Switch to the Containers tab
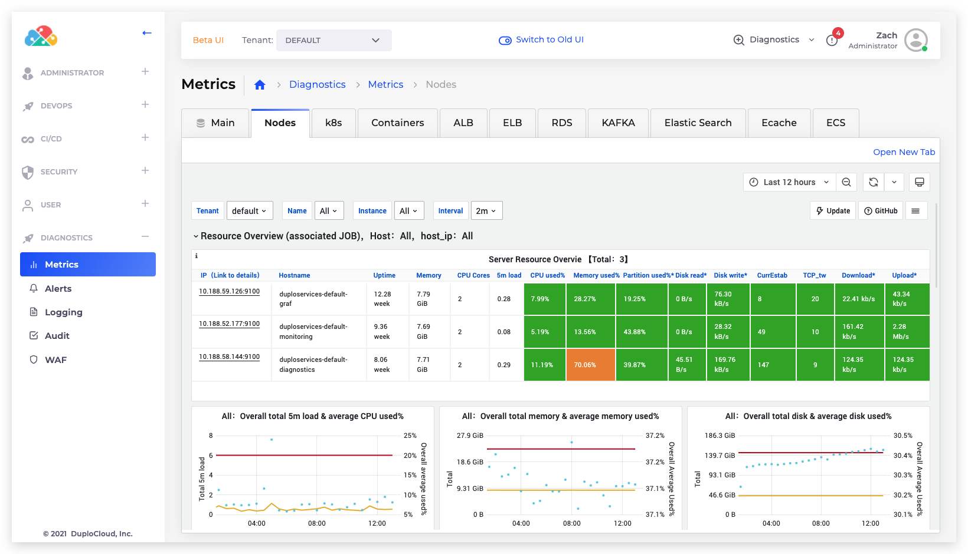 397,123
